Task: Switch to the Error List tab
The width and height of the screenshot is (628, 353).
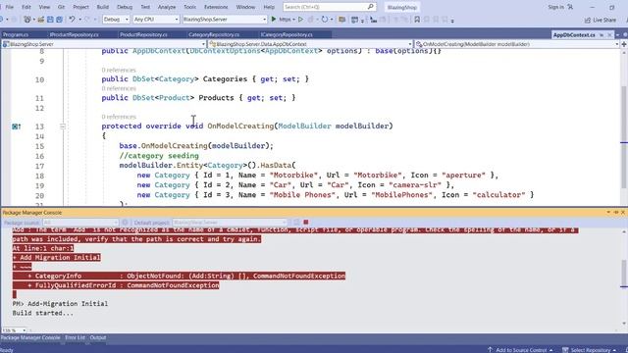Action: (75, 337)
